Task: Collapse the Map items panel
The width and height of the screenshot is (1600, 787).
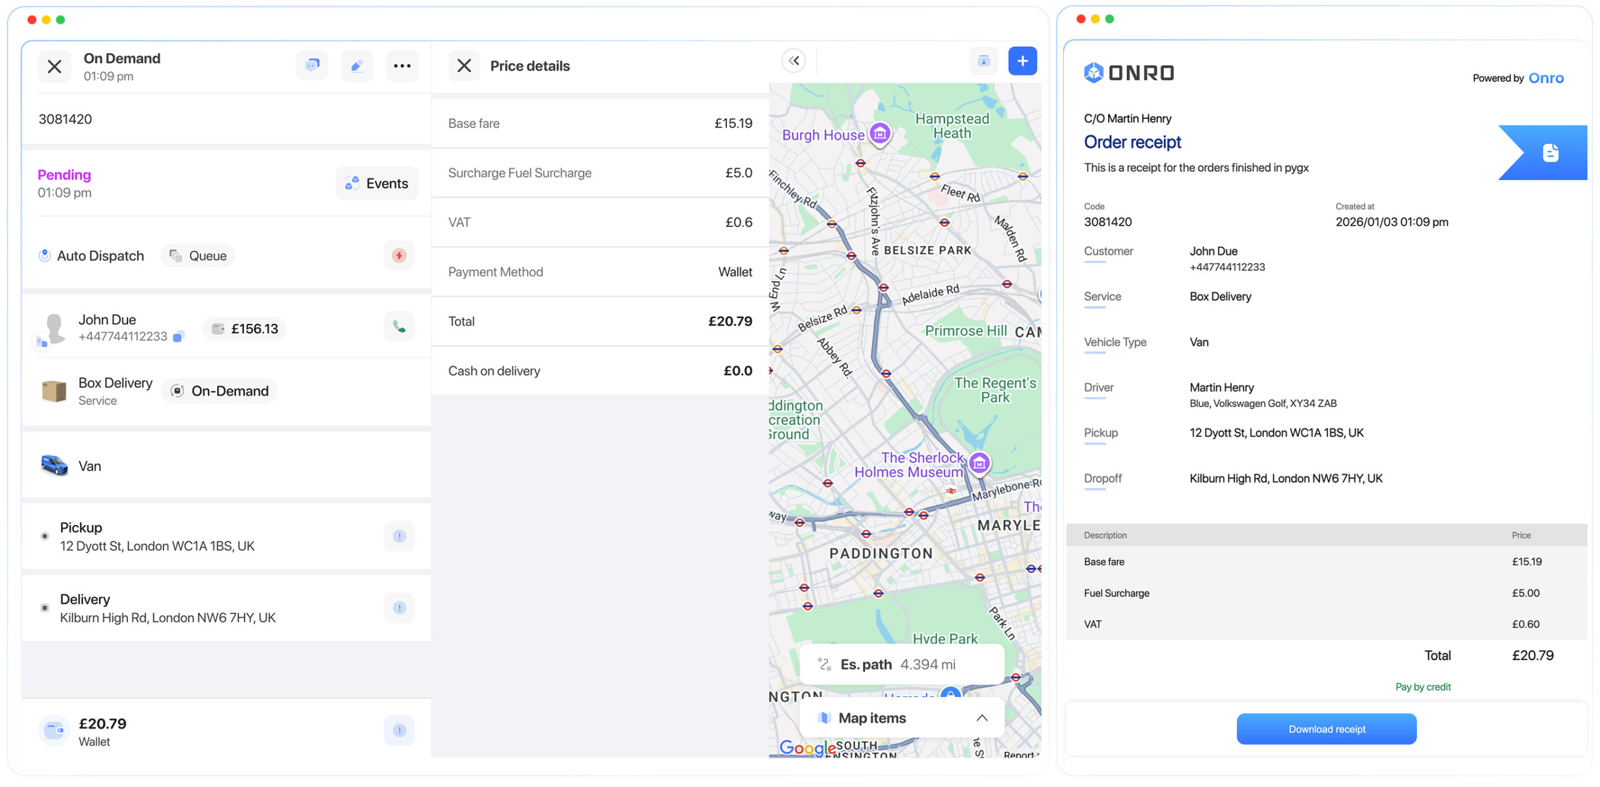Action: 981,717
